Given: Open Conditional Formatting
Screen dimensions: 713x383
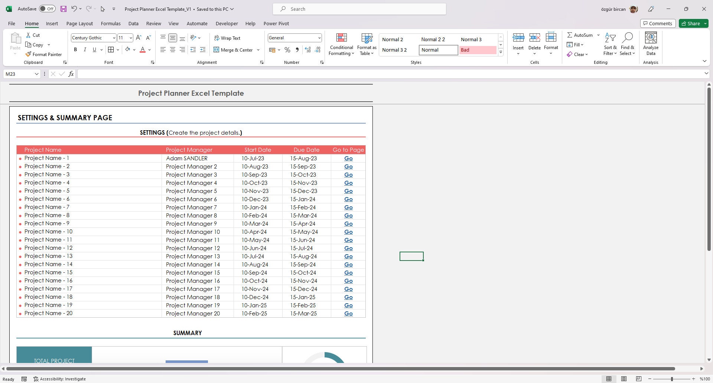Looking at the screenshot, I should [341, 43].
